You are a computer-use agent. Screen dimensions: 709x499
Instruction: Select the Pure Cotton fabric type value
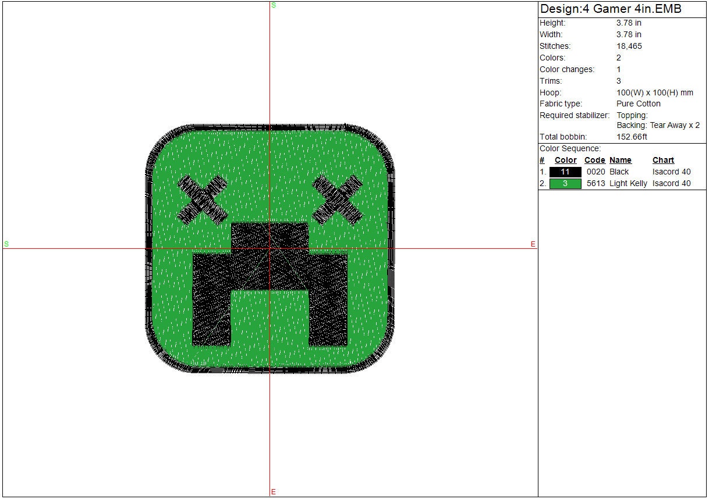pyautogui.click(x=639, y=104)
